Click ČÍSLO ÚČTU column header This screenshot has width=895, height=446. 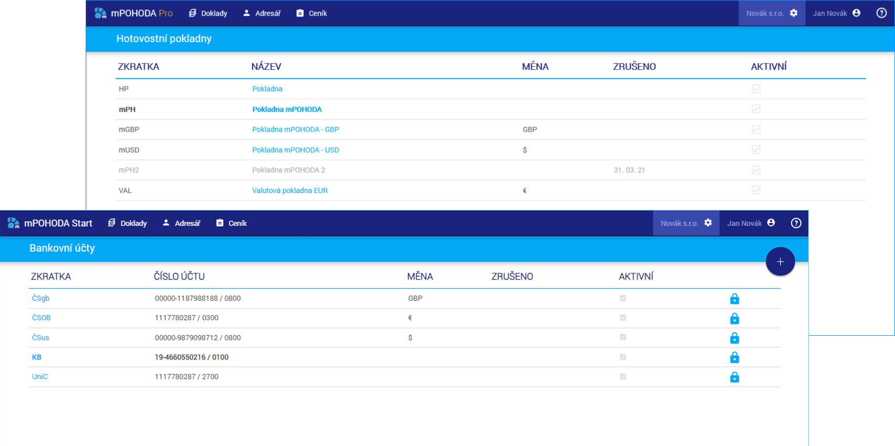point(179,277)
